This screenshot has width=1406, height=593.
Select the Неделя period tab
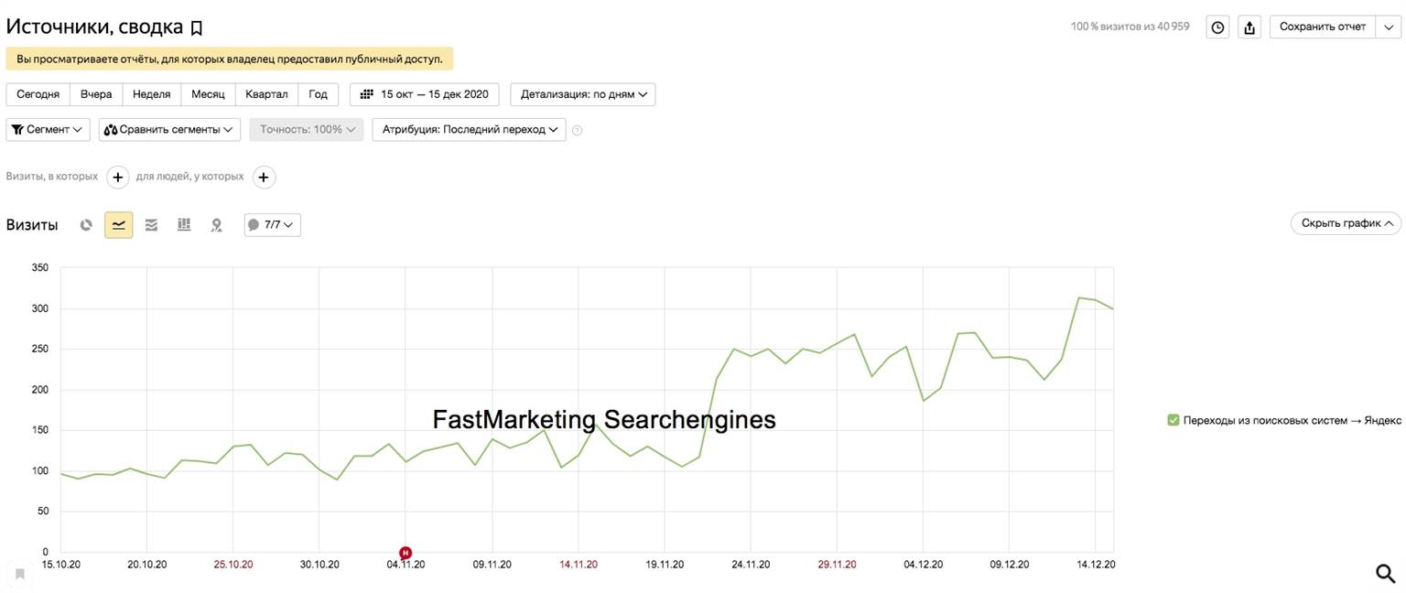(x=151, y=94)
